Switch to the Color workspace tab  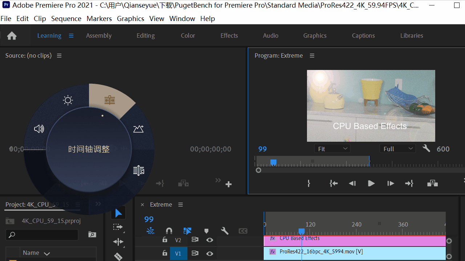[188, 36]
